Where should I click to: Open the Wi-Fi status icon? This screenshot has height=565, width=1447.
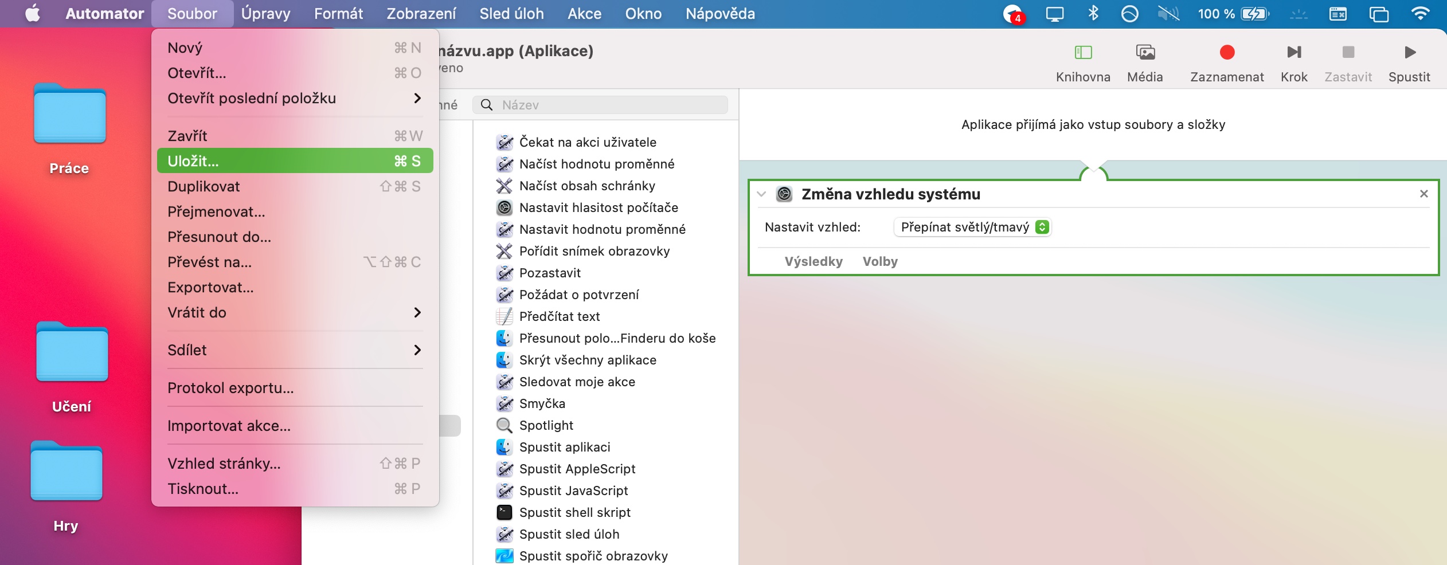click(1419, 13)
